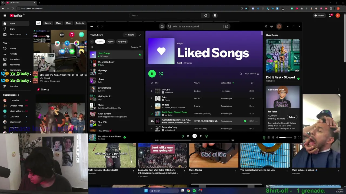Select the Playlists filter chip
Viewport: 346px width, 194px height.
(x=100, y=41)
